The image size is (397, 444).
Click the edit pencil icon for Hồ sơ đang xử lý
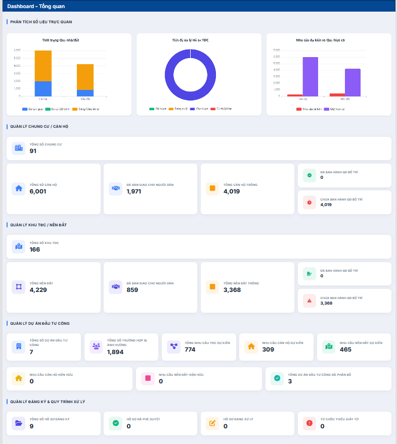coord(212,423)
